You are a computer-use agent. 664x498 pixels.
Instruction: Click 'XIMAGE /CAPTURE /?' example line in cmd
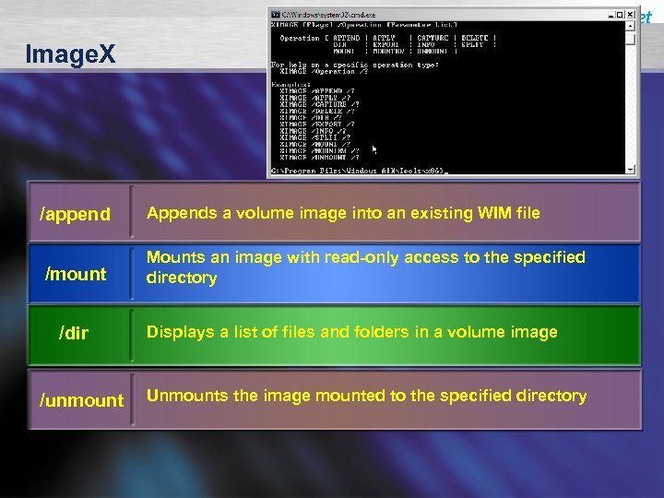[319, 104]
